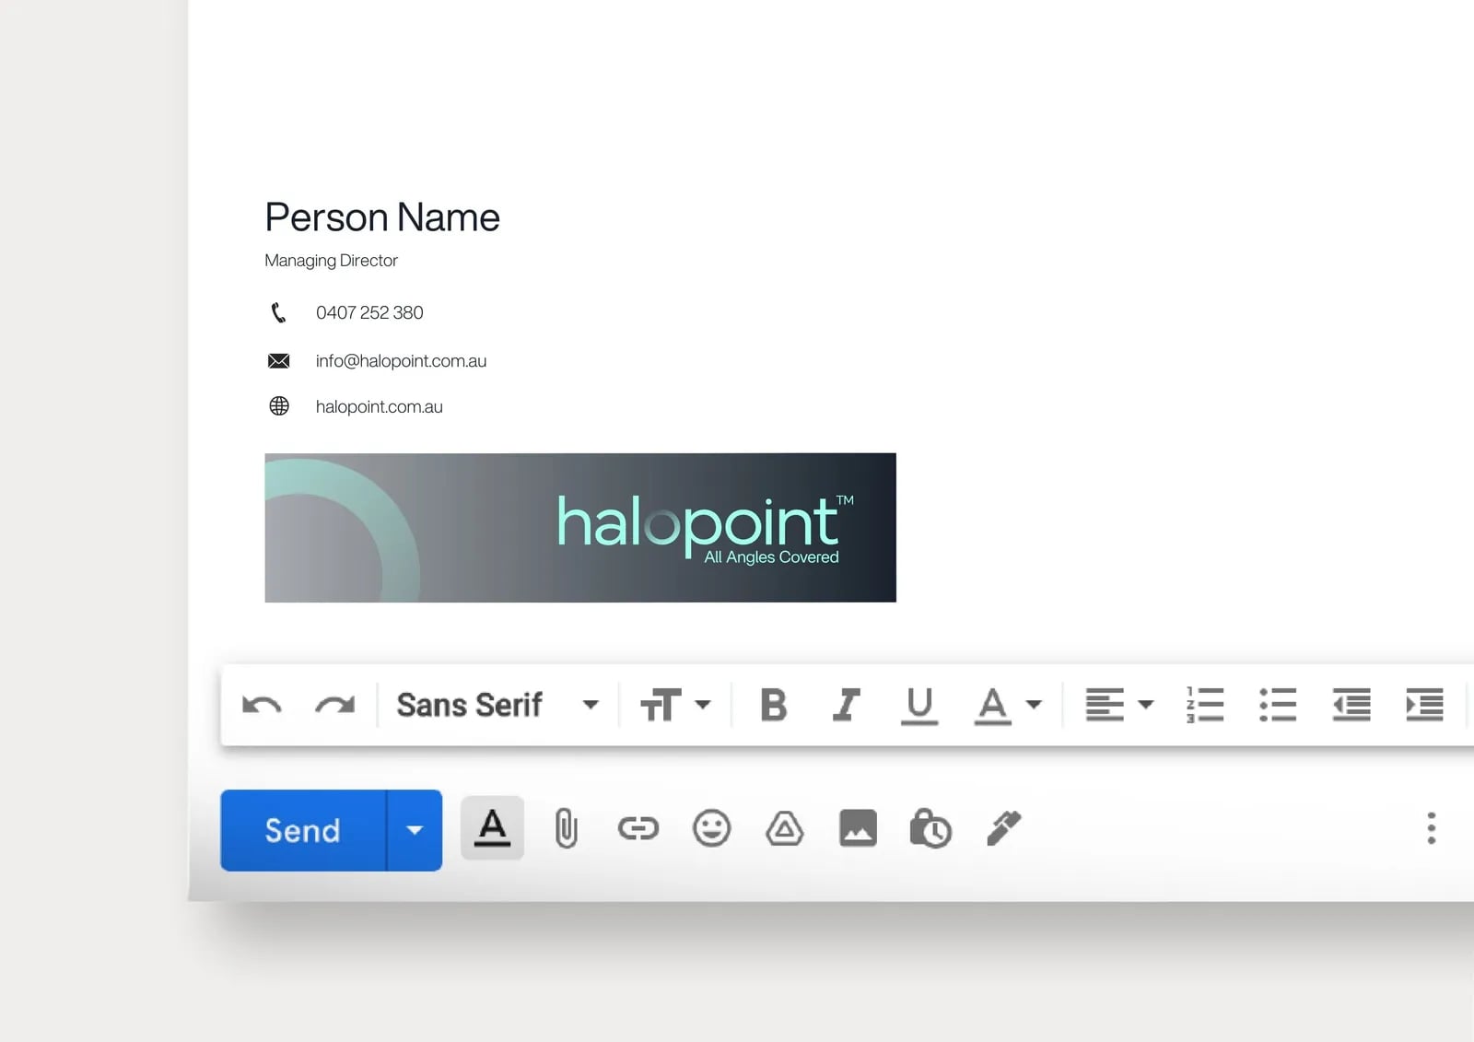Click the halopoint banner image
The width and height of the screenshot is (1474, 1042).
coord(580,528)
